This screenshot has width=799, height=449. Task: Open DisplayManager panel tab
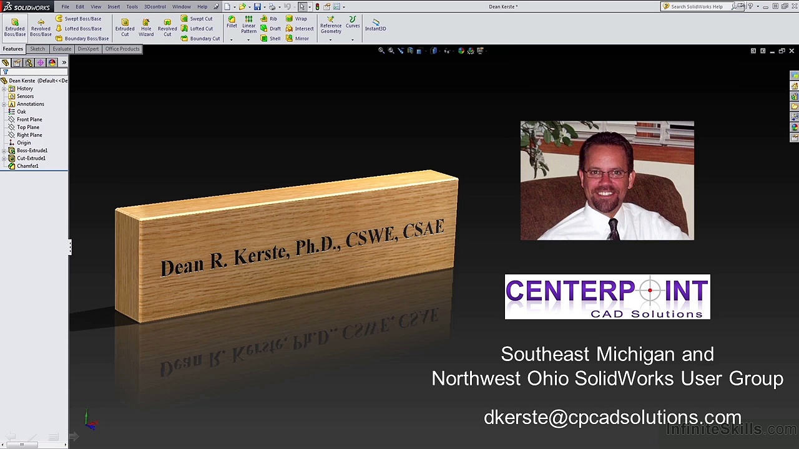point(52,62)
